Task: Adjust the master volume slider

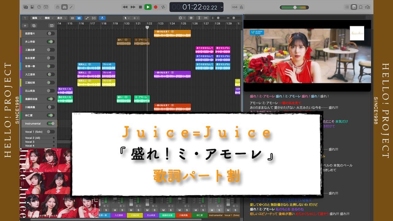Action: (x=294, y=7)
